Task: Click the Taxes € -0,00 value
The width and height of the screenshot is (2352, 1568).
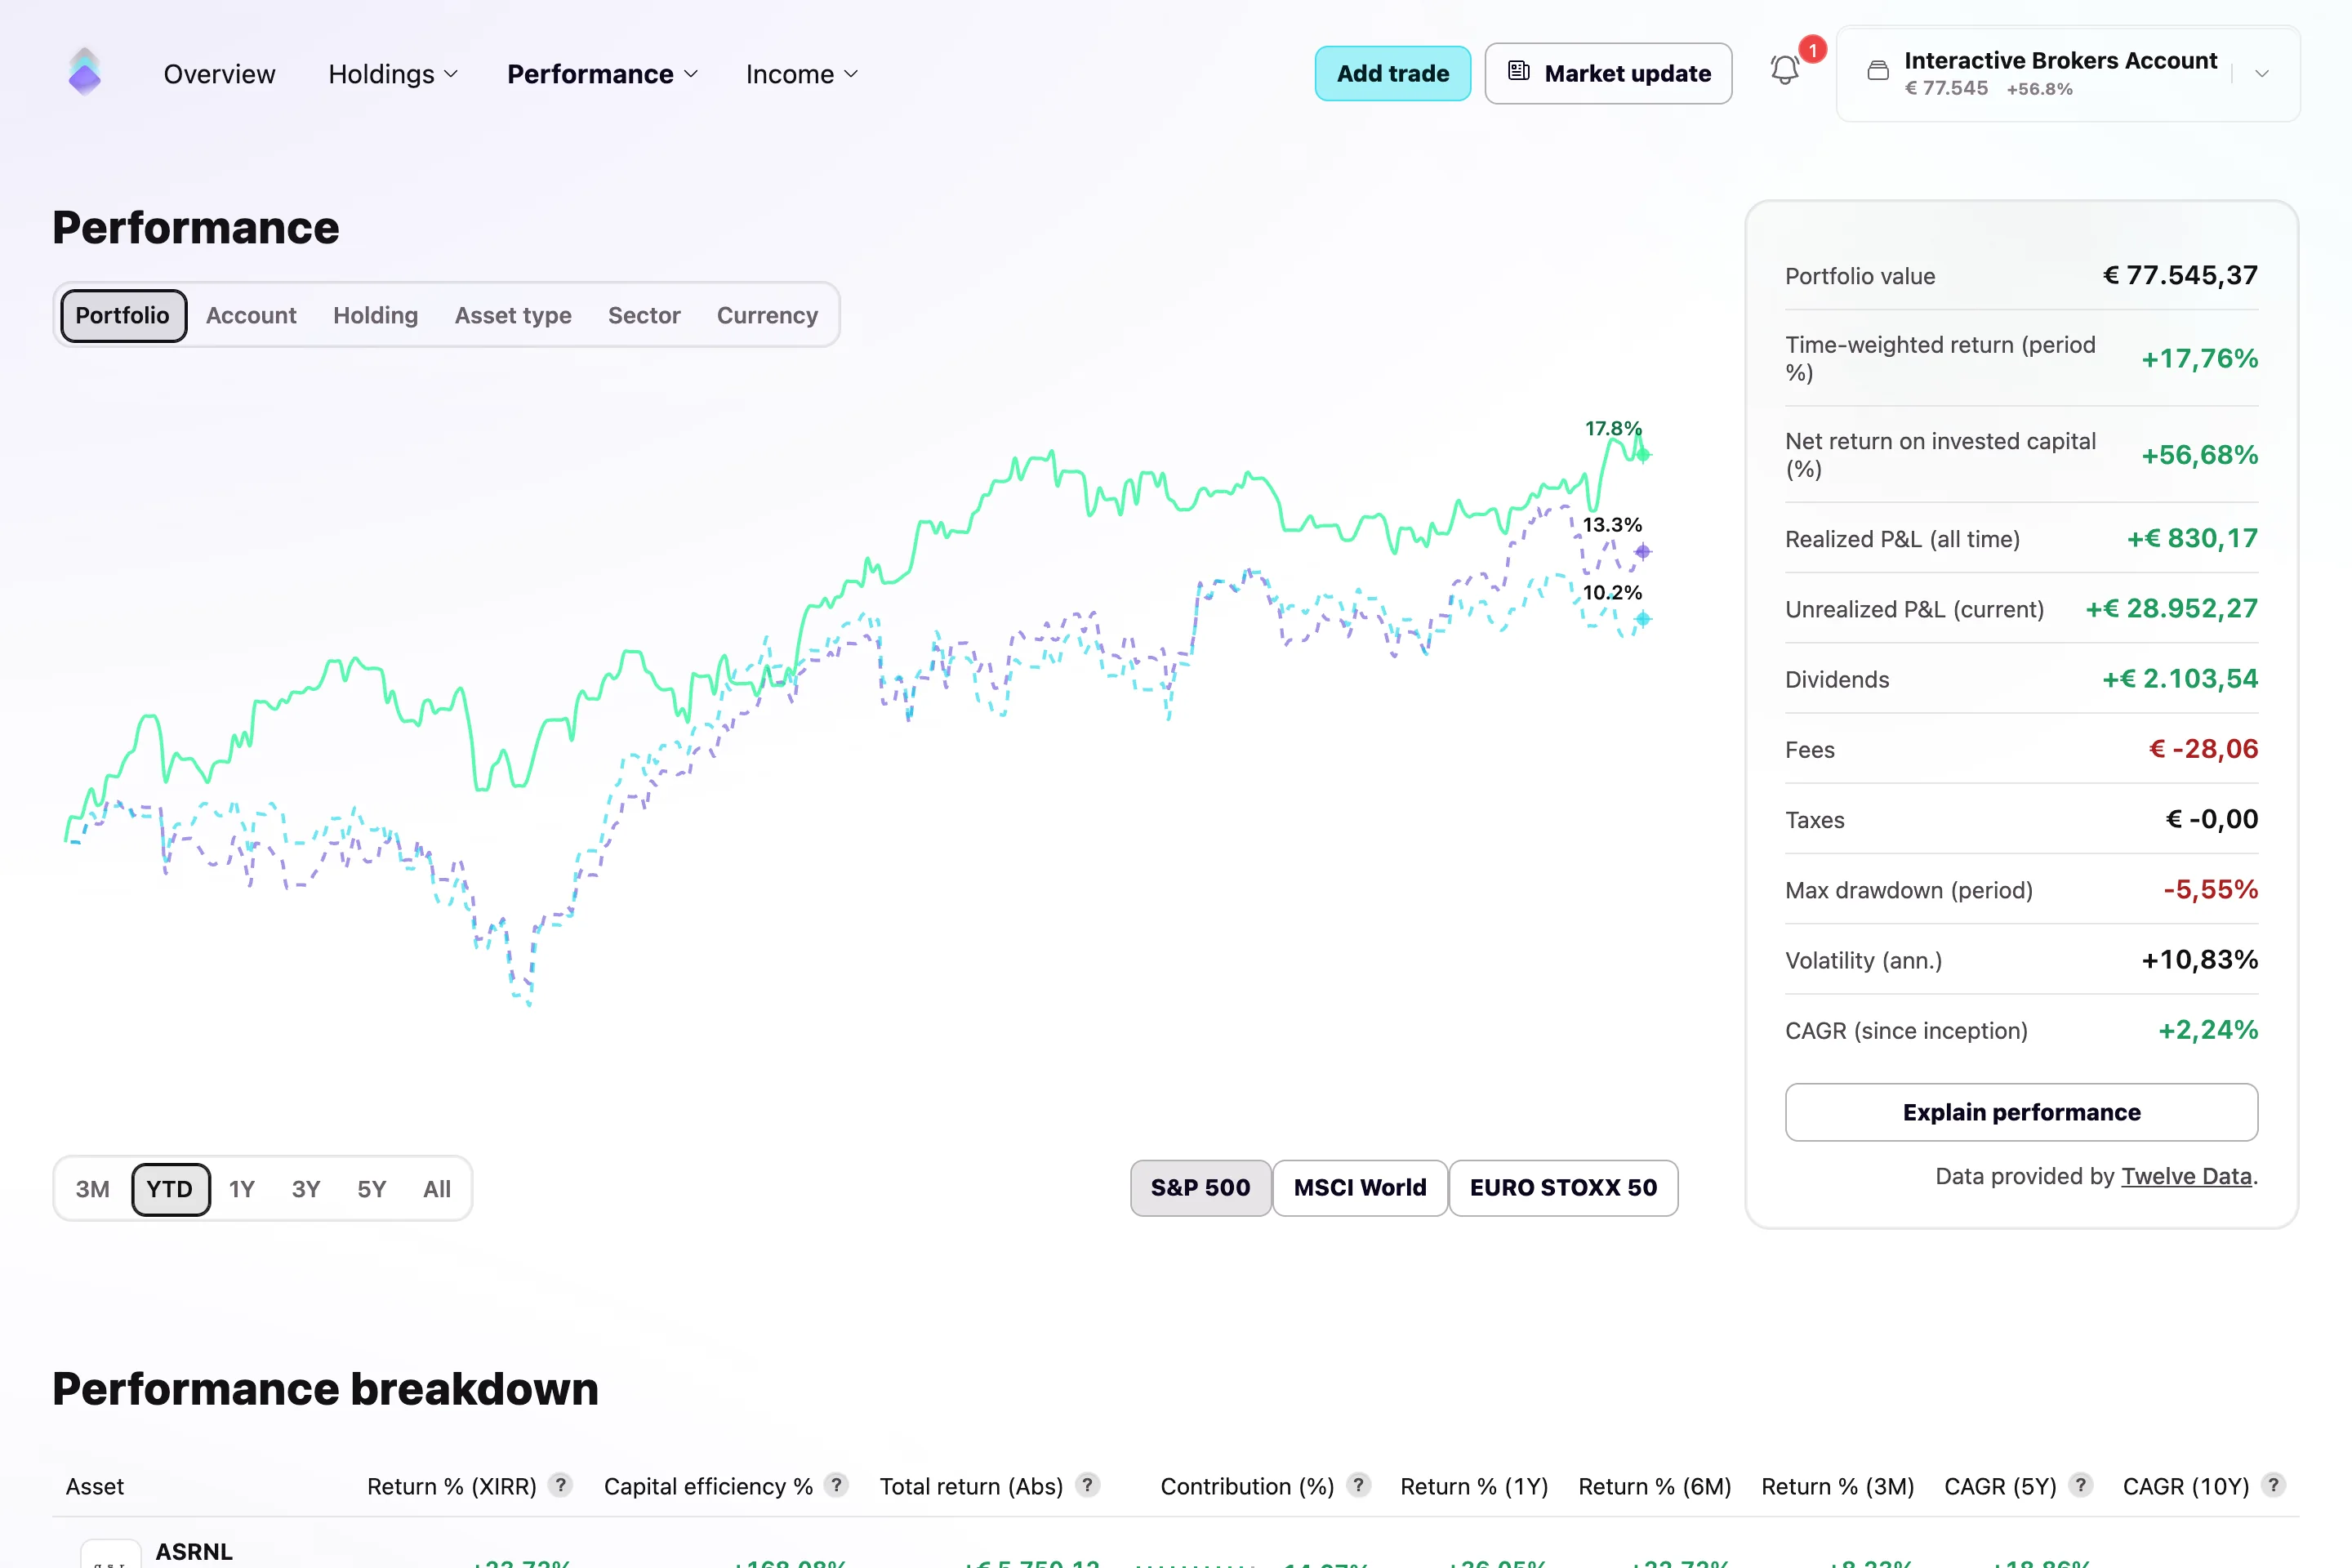Action: pyautogui.click(x=2211, y=819)
